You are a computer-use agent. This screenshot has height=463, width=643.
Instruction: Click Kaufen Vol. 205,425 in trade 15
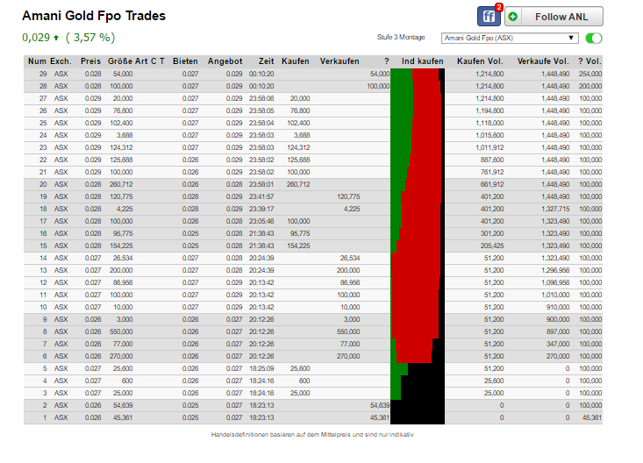coord(492,246)
